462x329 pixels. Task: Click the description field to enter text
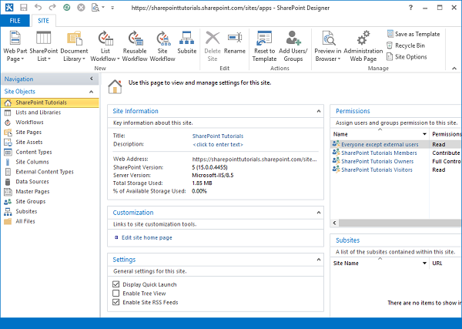pyautogui.click(x=218, y=144)
